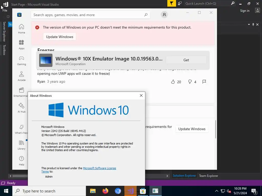
Task: Open Arcade section in Store sidebar
Action: coord(21,77)
